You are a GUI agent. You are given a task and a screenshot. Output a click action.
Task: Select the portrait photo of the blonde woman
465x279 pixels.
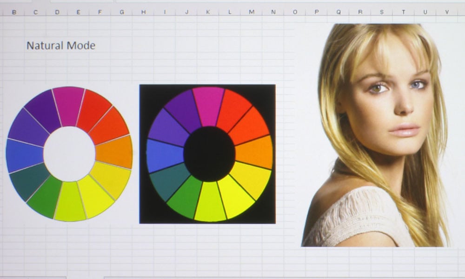[x=377, y=135]
